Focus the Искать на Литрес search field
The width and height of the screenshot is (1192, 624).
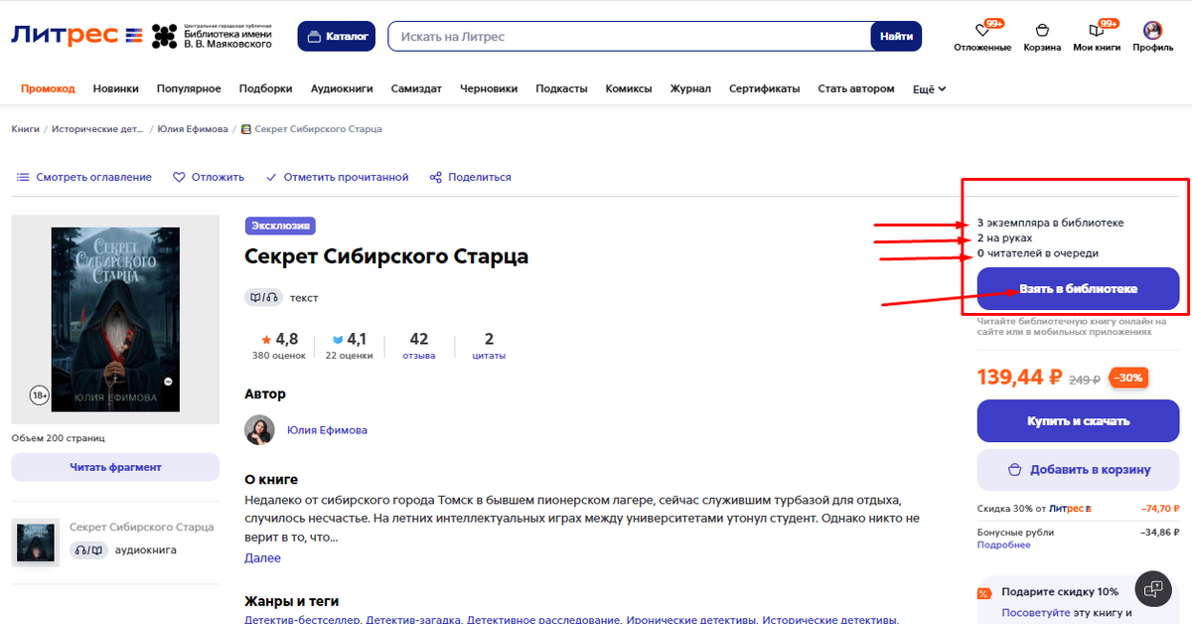[630, 37]
